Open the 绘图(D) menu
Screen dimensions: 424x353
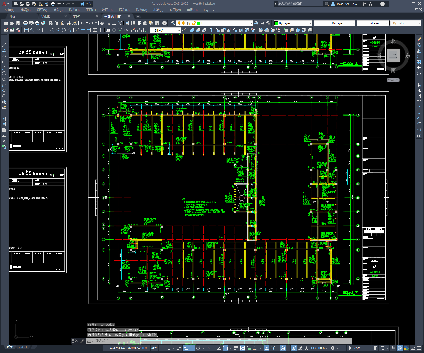pyautogui.click(x=107, y=10)
